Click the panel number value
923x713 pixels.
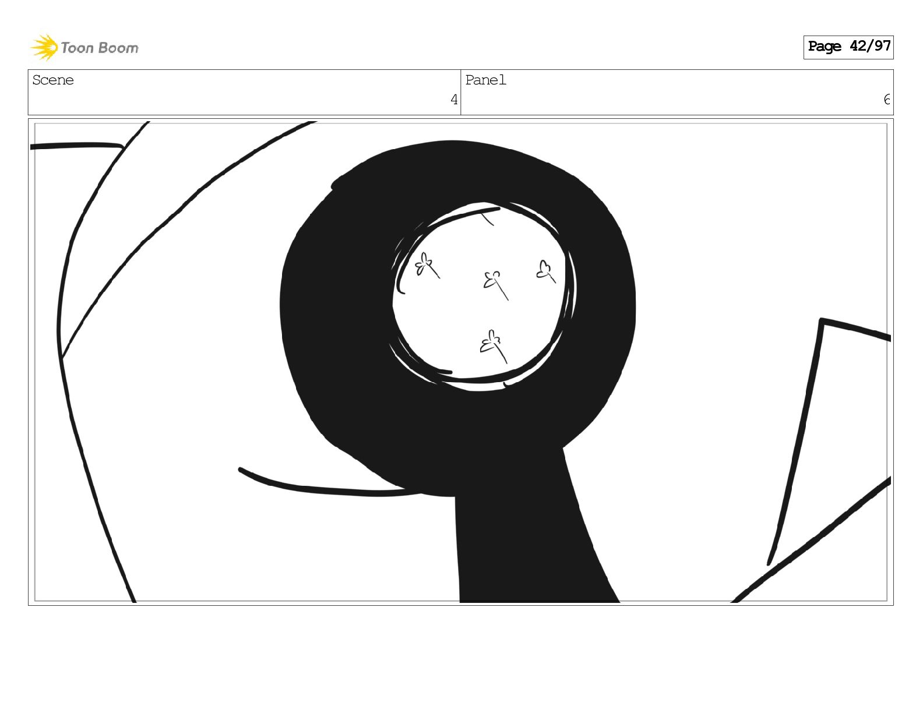click(x=887, y=100)
